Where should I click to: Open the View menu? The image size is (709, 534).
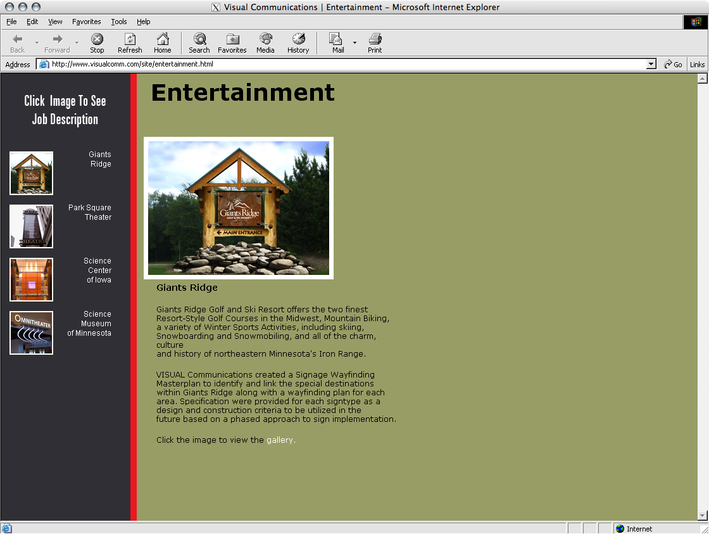pyautogui.click(x=55, y=22)
